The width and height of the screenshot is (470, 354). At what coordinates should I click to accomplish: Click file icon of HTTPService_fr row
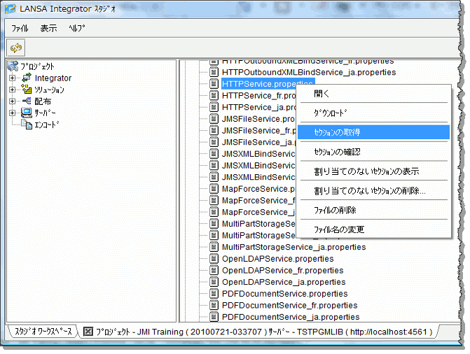[x=214, y=96]
